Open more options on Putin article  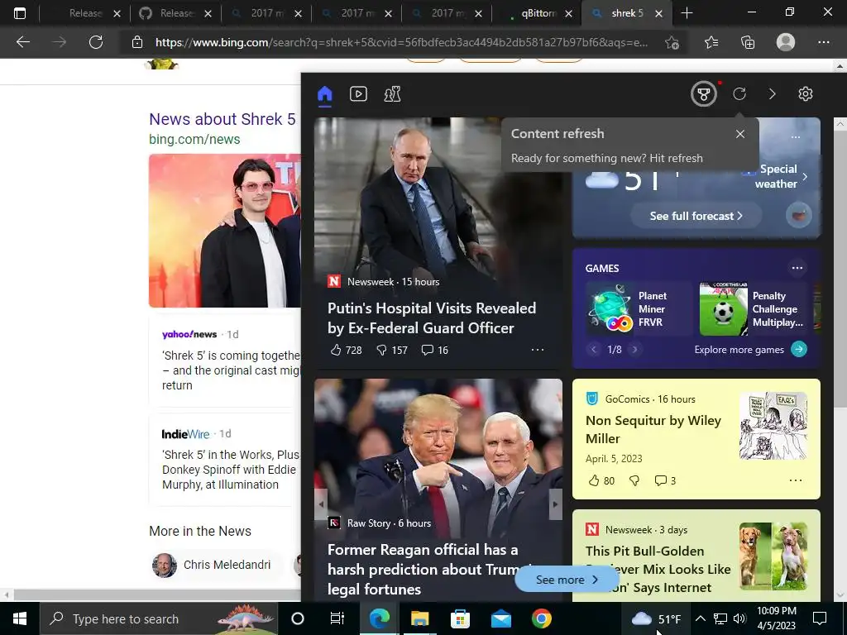coord(537,350)
